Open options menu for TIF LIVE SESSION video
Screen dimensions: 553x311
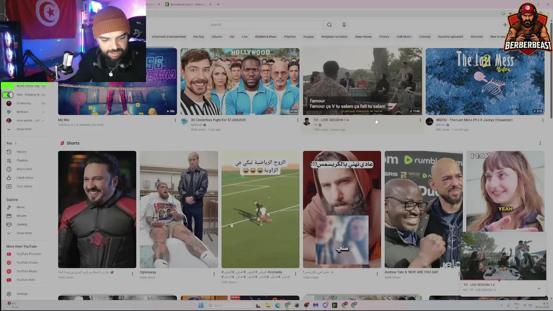point(420,121)
